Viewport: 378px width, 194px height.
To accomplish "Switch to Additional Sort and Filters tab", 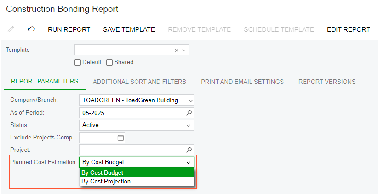I will [140, 82].
